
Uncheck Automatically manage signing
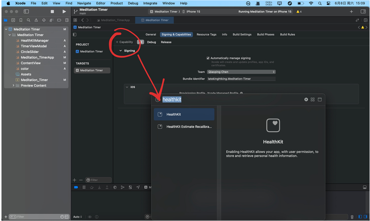coord(208,58)
